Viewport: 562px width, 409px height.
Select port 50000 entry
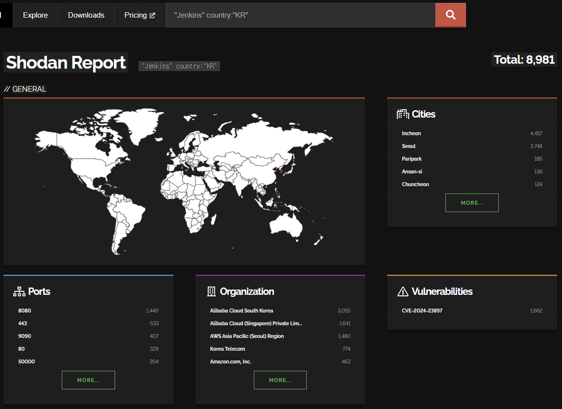pos(26,361)
